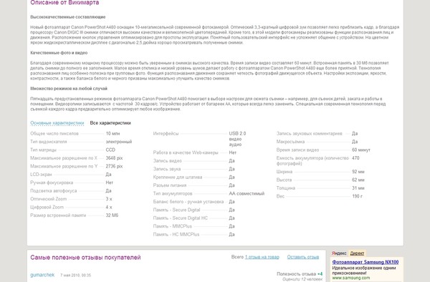Click the 32 Мб memory value

[x=112, y=215]
